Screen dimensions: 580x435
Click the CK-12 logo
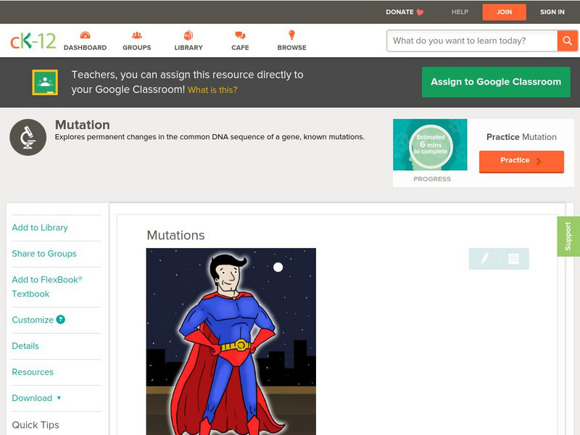(x=33, y=41)
